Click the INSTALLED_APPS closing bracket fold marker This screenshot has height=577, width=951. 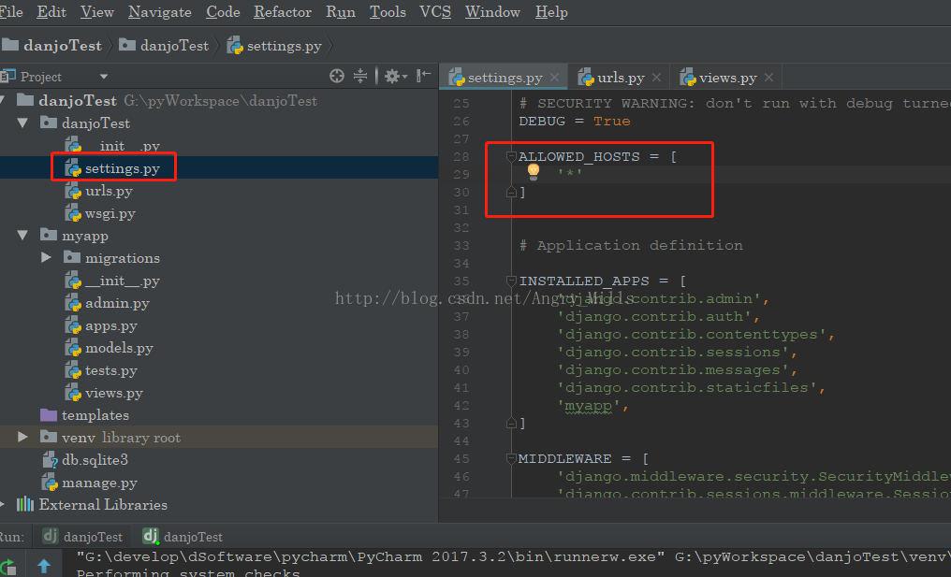tap(511, 423)
